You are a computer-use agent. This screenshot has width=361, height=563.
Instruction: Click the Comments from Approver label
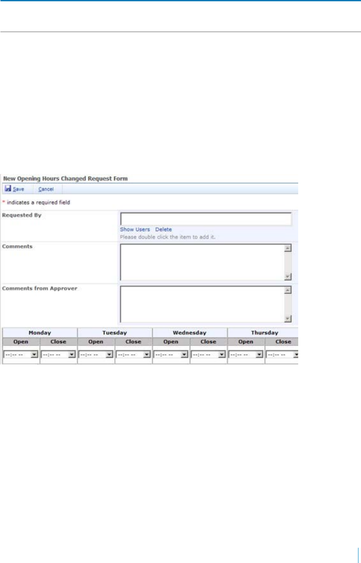tap(39, 289)
